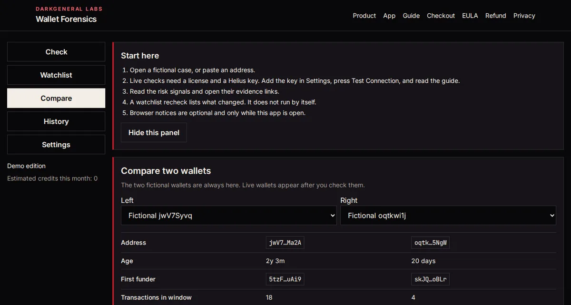The height and width of the screenshot is (305, 571).
Task: Open the Settings sidebar tab
Action: [x=56, y=145]
